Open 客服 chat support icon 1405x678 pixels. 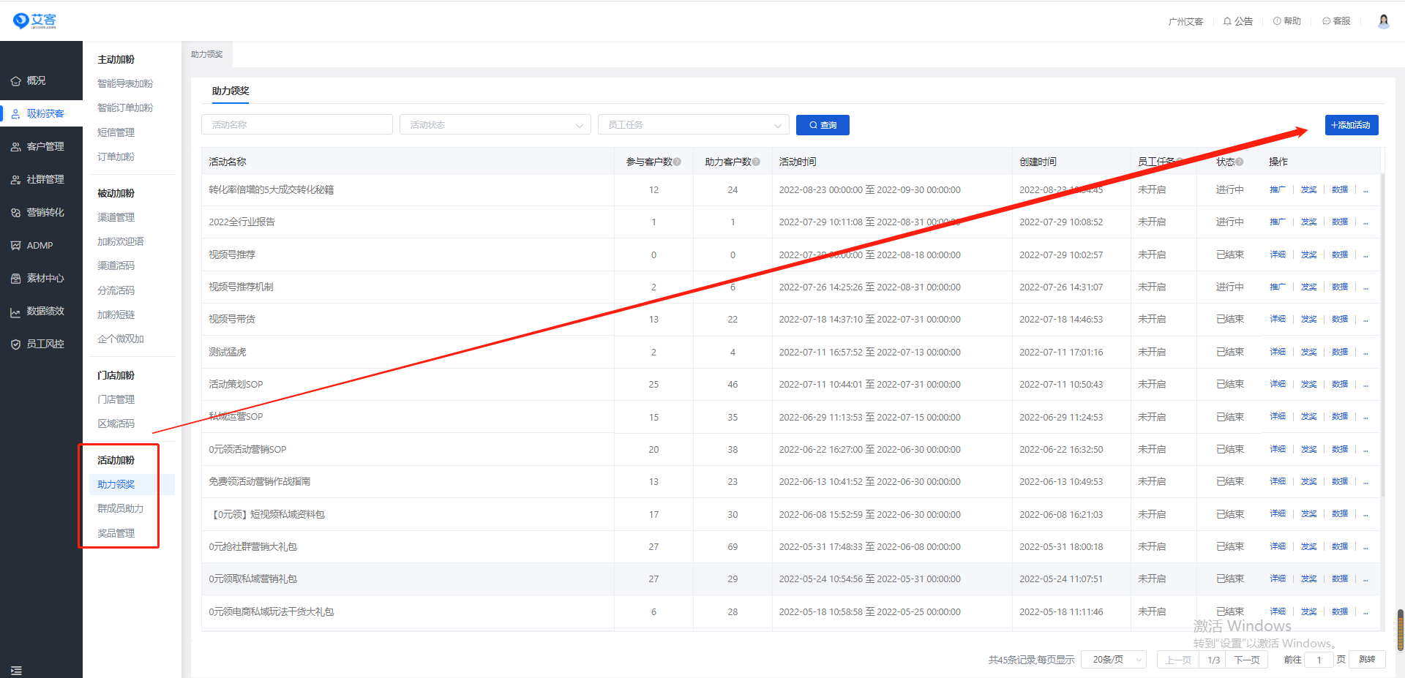click(x=1327, y=21)
